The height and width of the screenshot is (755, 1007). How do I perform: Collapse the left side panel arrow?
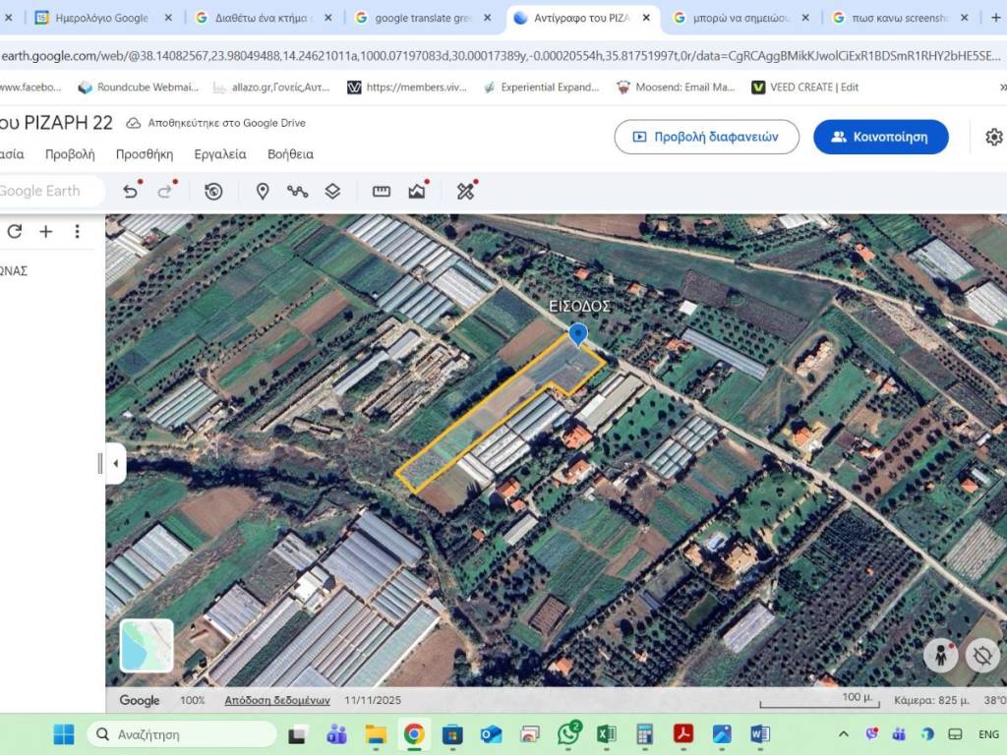tap(115, 463)
